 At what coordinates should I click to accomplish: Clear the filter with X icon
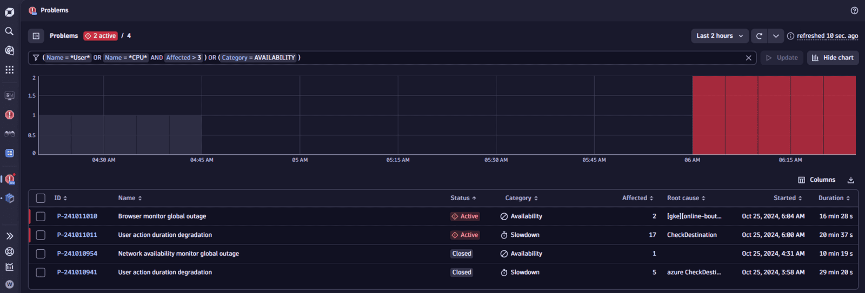click(x=748, y=58)
